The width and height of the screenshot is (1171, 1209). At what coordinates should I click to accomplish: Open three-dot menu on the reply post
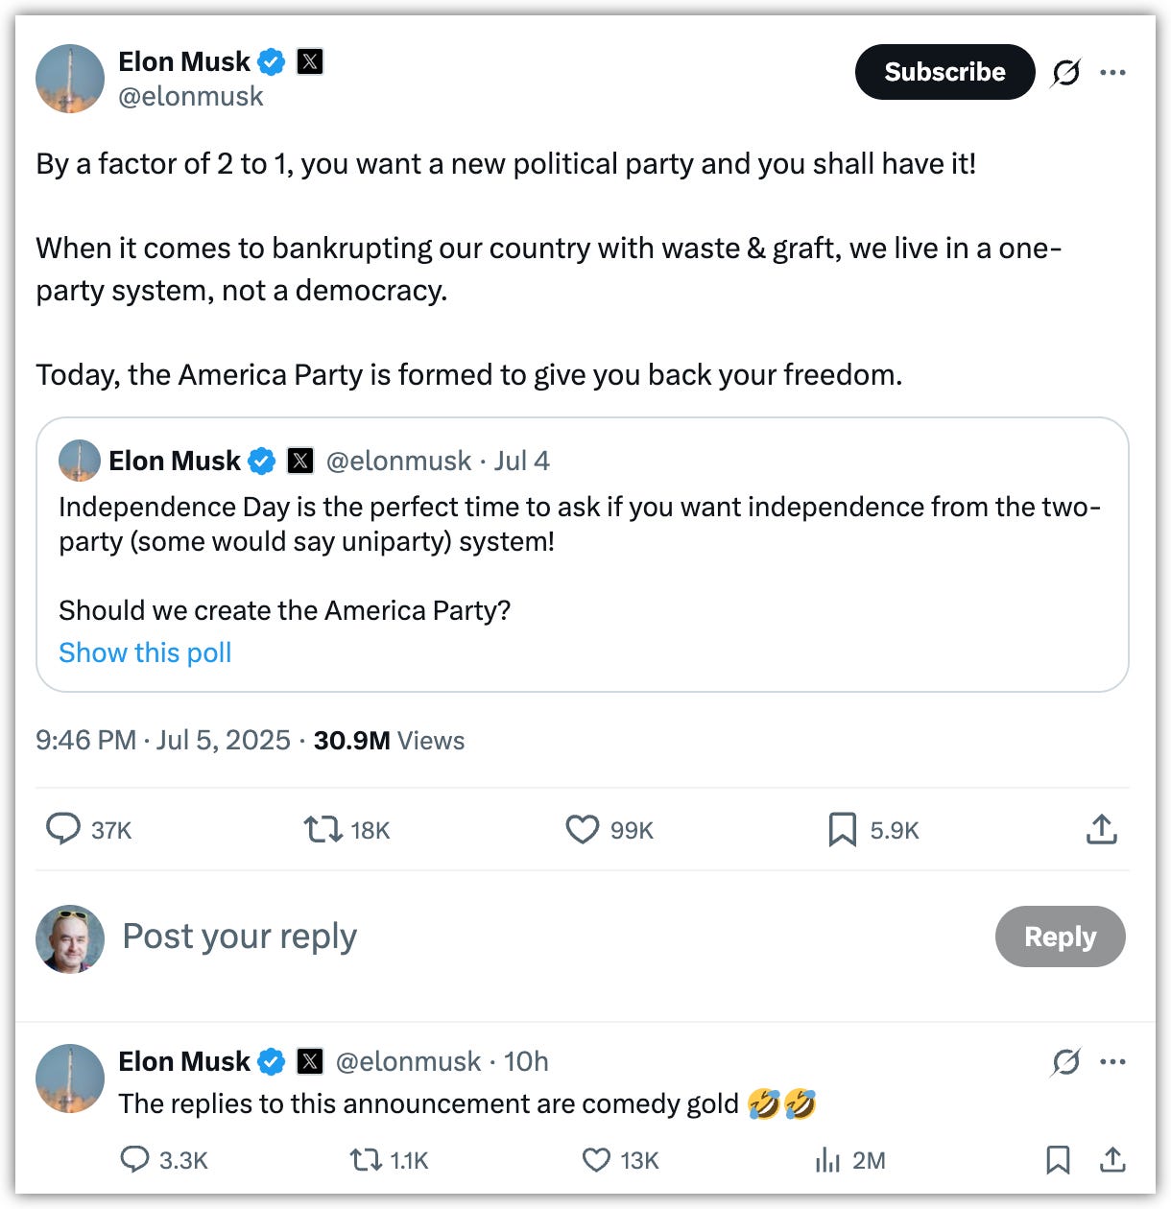[1113, 1061]
